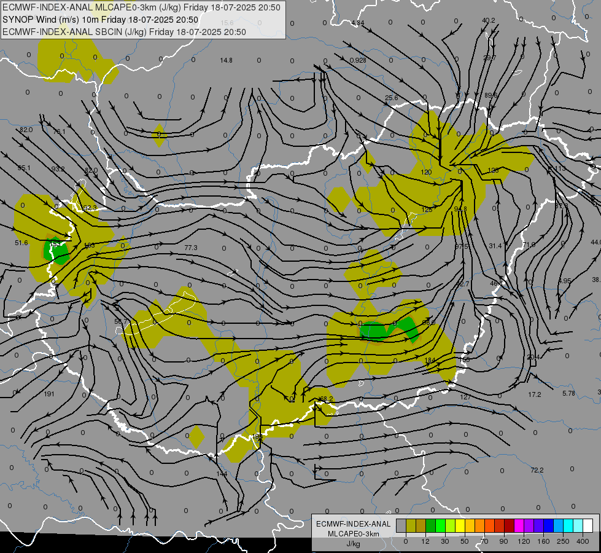This screenshot has width=601, height=553.
Task: Click map value 17.2
Action: pyautogui.click(x=535, y=394)
